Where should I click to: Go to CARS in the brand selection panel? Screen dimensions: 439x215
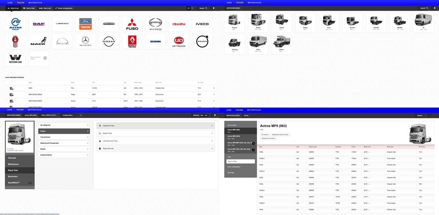(x=10, y=3)
